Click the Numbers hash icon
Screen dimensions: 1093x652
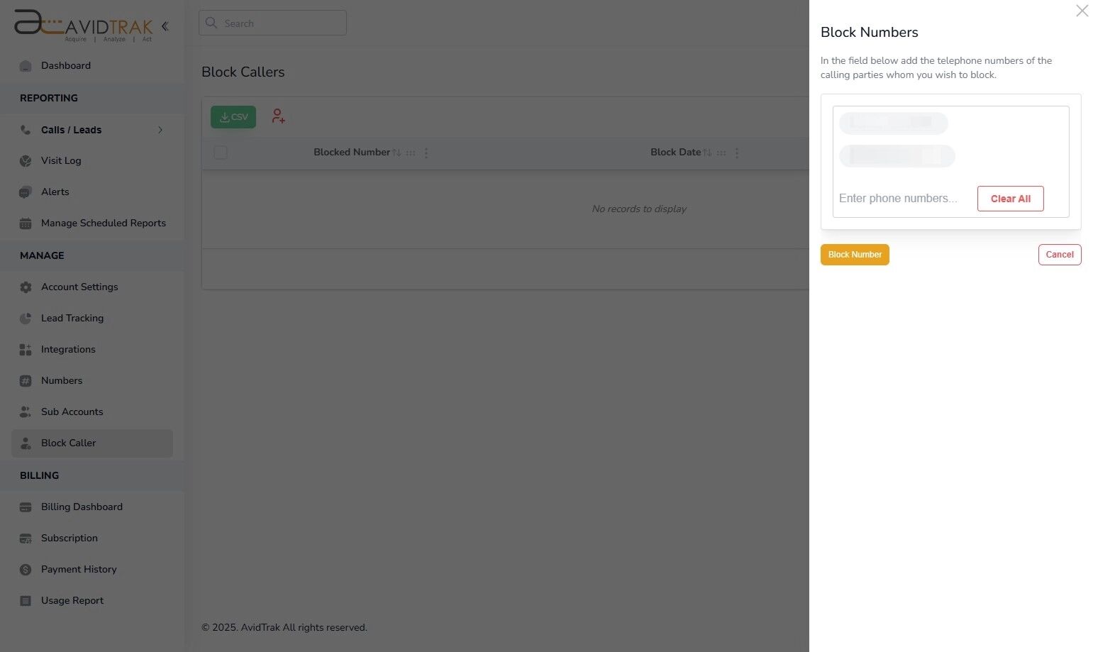[x=26, y=381]
